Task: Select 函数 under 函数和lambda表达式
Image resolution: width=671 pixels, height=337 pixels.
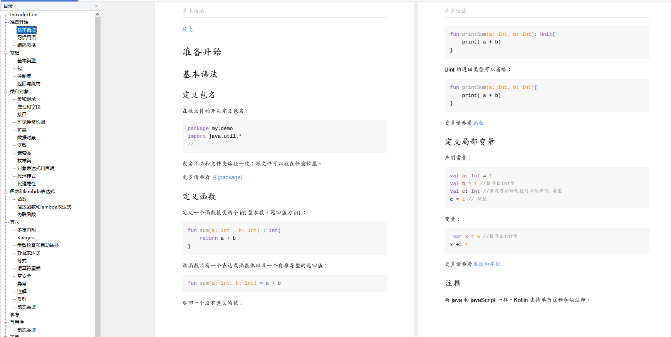Action: [22, 199]
